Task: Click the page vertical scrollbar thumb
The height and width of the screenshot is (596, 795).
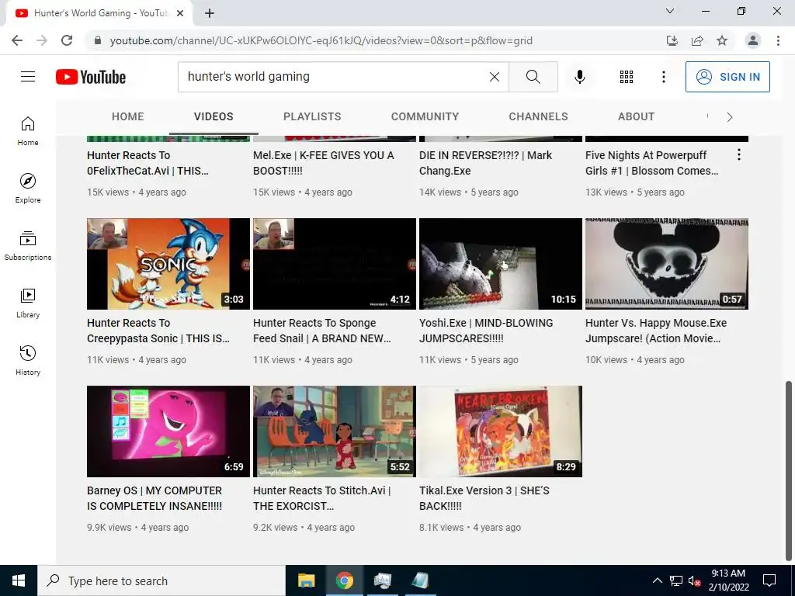Action: 789,471
